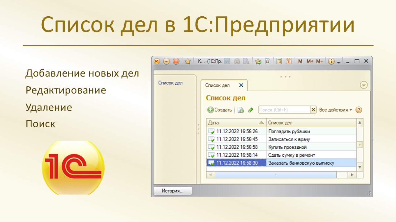The height and width of the screenshot is (222, 396).
Task: Click the История... button
Action: coord(173,191)
